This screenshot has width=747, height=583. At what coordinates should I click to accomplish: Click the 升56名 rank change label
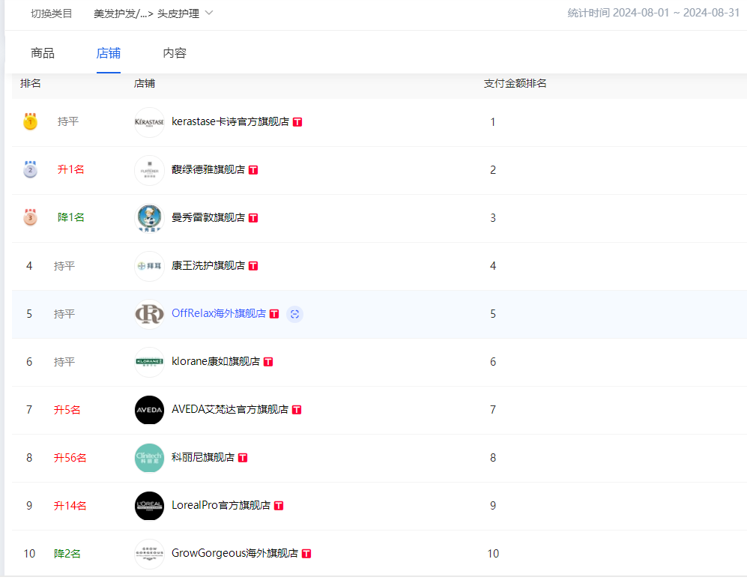70,458
